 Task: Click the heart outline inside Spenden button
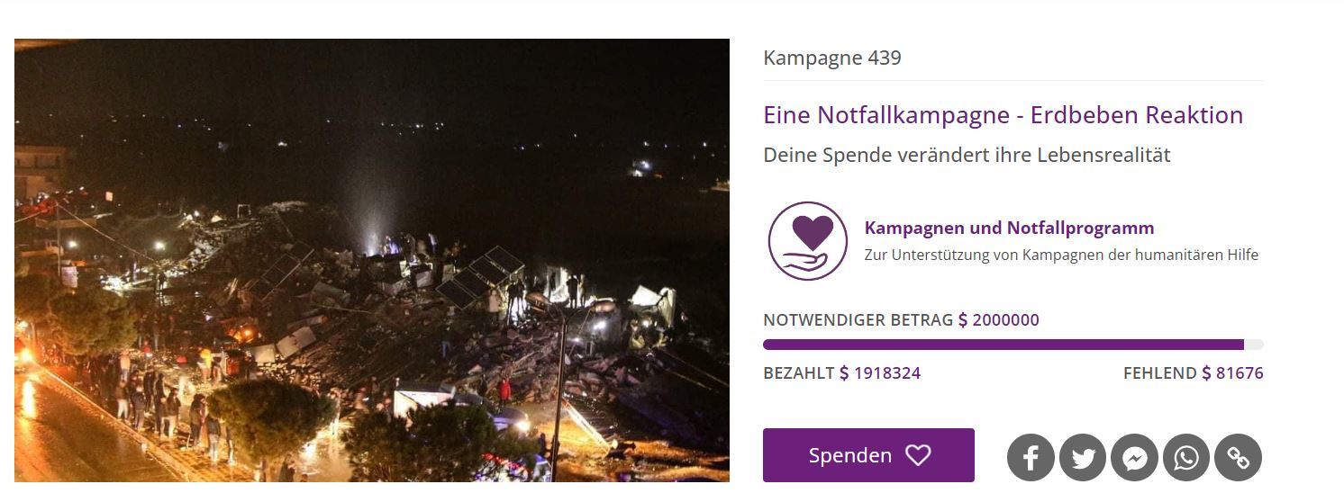tap(918, 455)
